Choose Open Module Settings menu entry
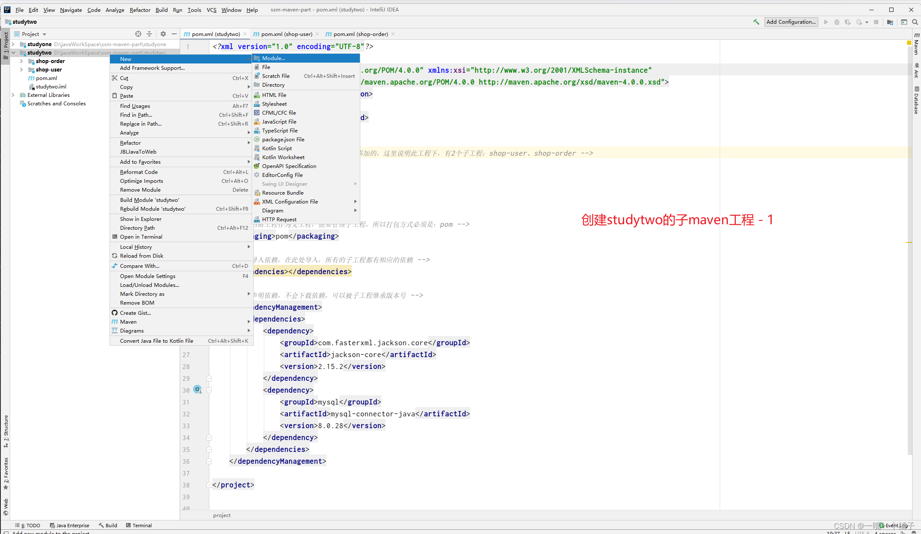 tap(181, 276)
